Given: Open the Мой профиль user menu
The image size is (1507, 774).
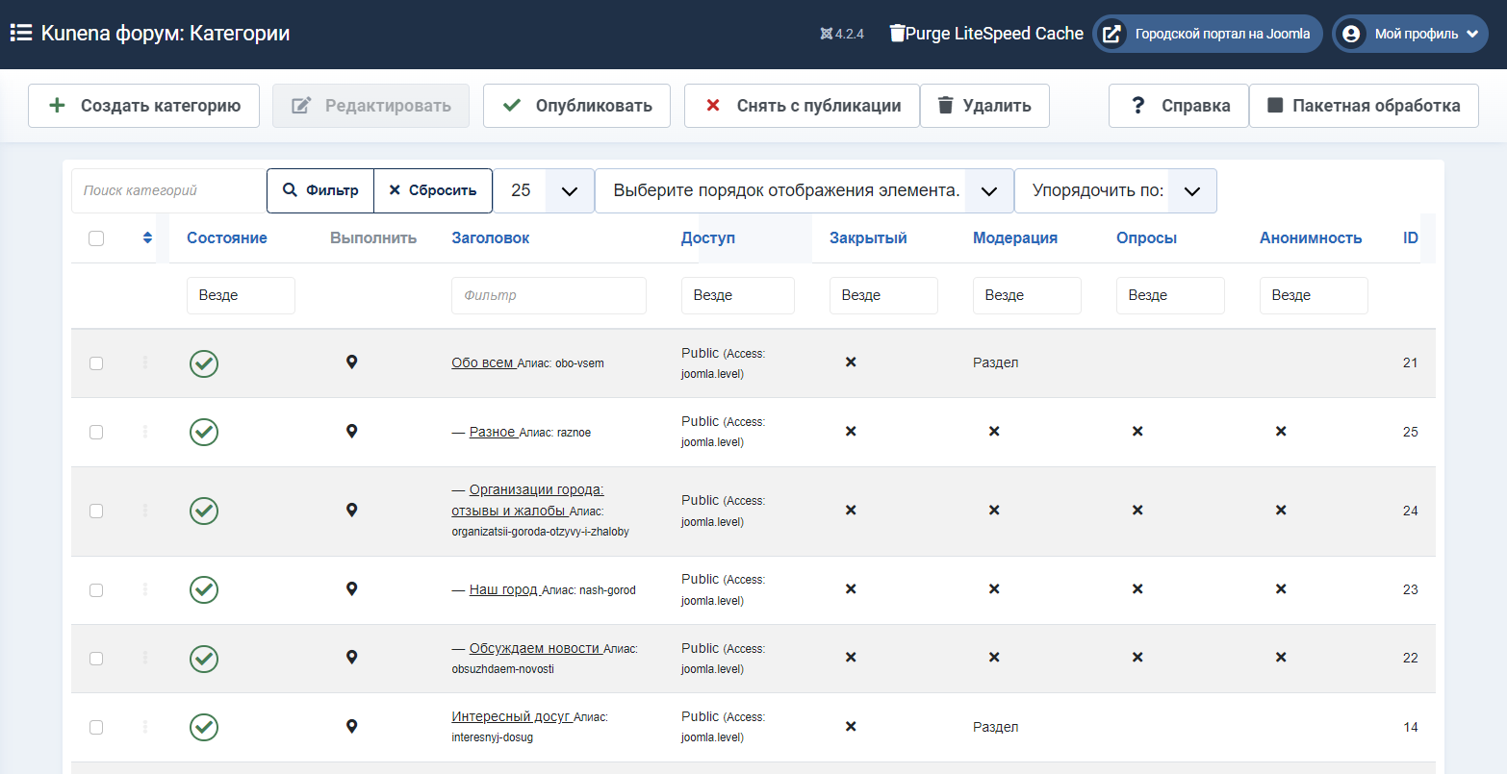Looking at the screenshot, I should (1411, 34).
